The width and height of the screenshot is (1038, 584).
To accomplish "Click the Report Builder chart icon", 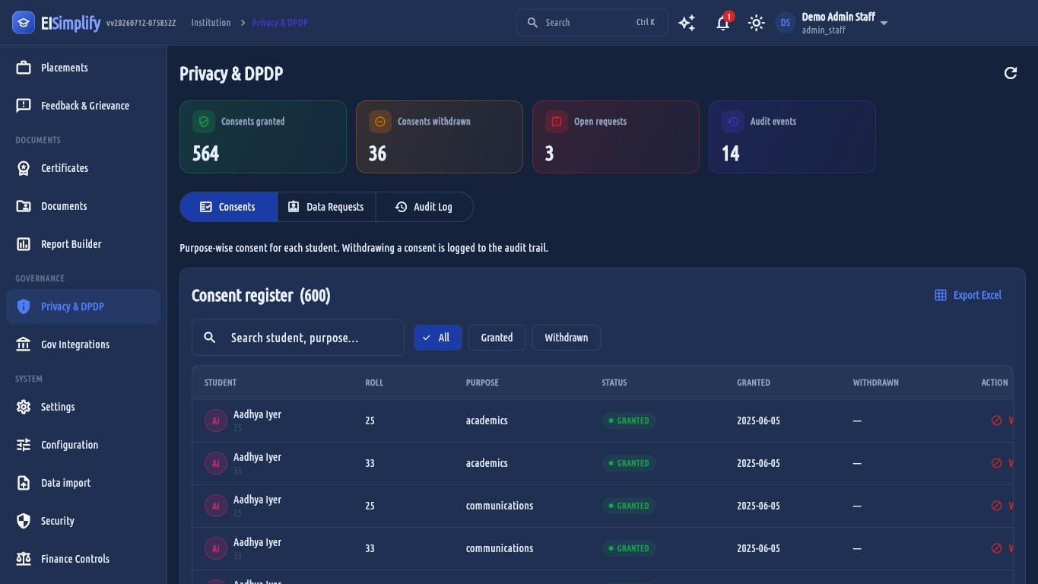I will (x=24, y=244).
